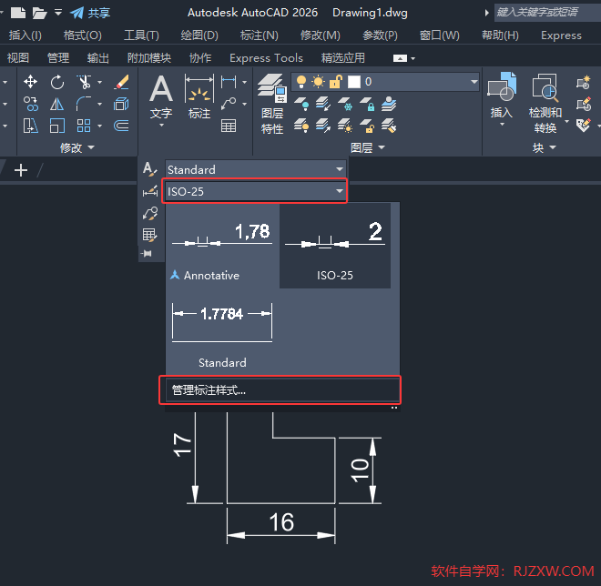Select the Multileader tool icon

(229, 104)
